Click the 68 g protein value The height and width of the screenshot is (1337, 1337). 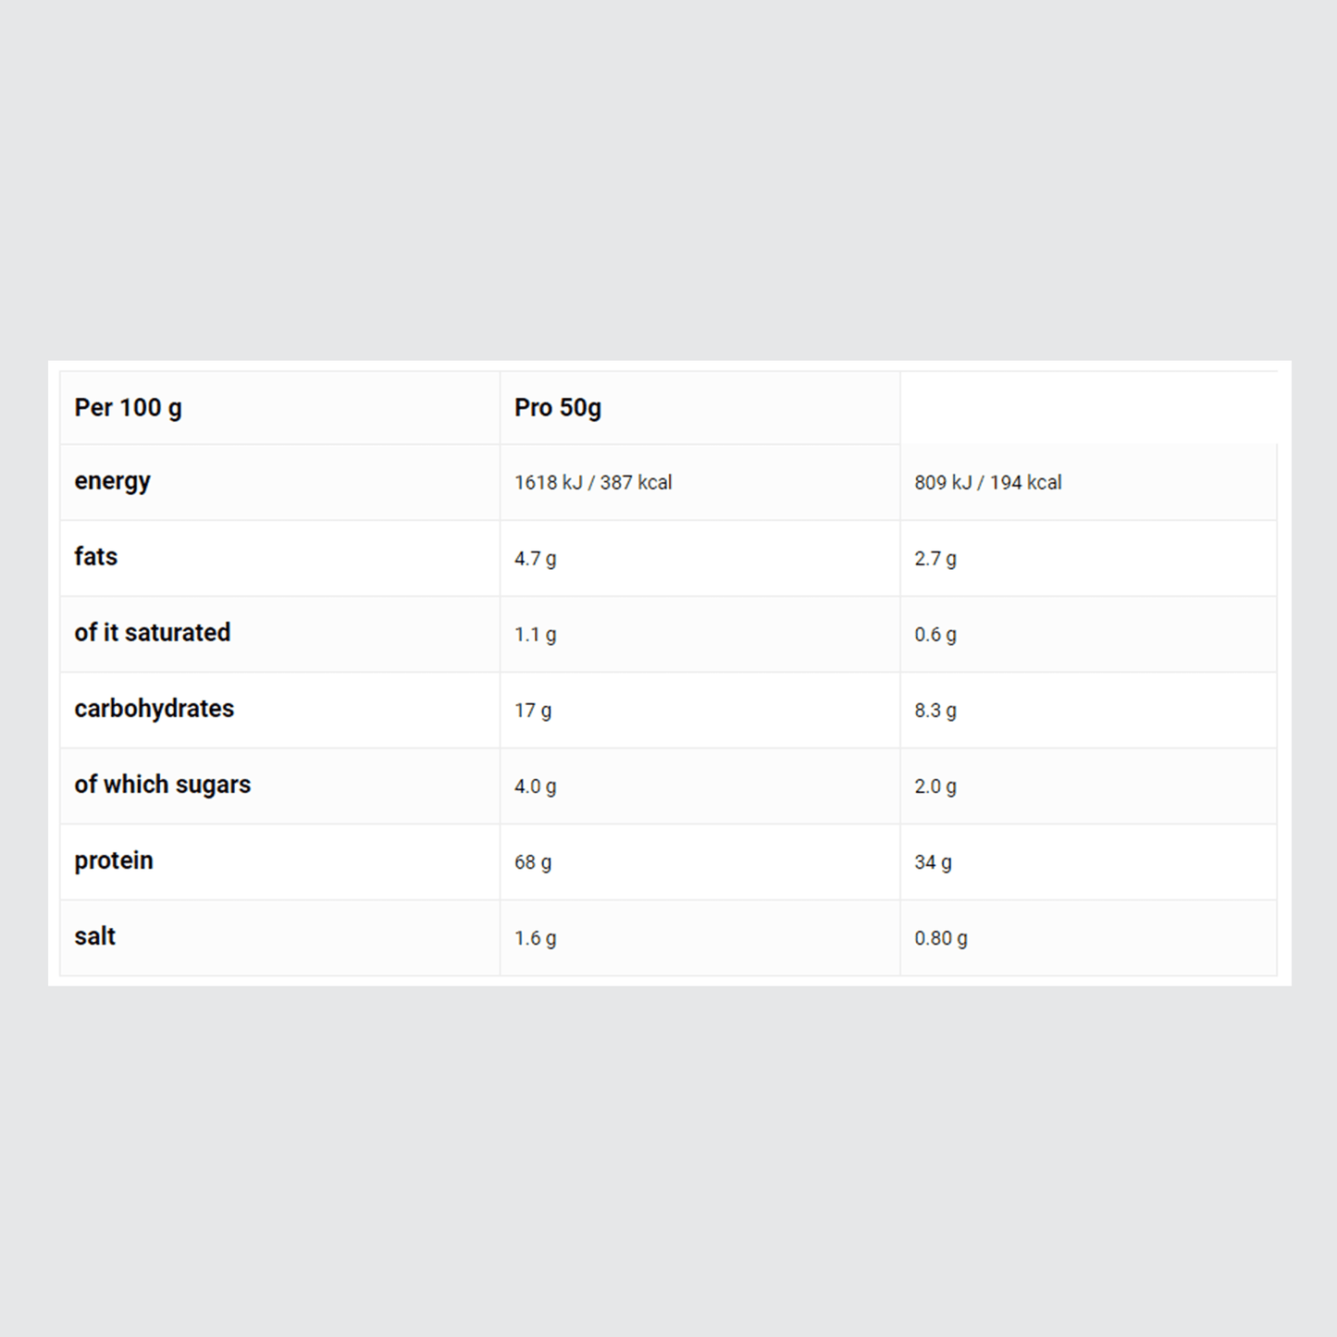[533, 862]
